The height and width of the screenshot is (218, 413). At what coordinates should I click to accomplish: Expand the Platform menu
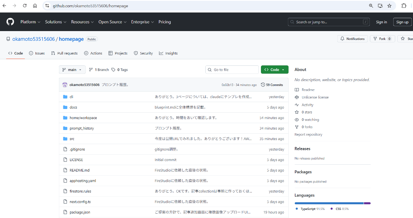(x=30, y=22)
